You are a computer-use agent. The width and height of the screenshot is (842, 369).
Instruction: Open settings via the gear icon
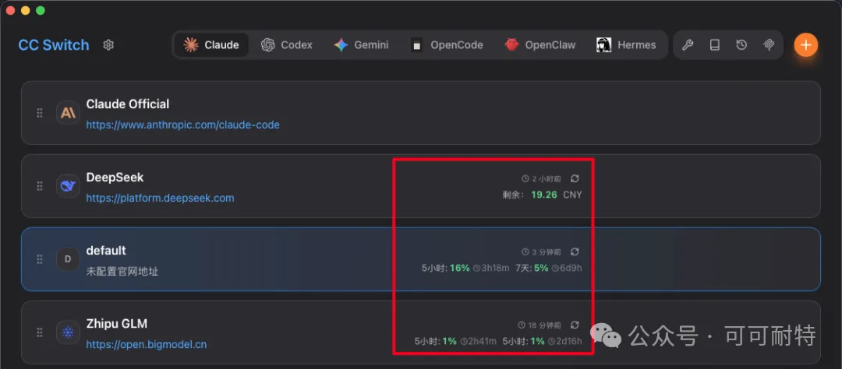(108, 45)
